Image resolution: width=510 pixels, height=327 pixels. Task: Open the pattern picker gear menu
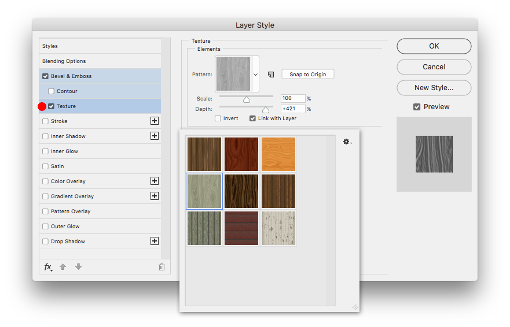tap(347, 142)
